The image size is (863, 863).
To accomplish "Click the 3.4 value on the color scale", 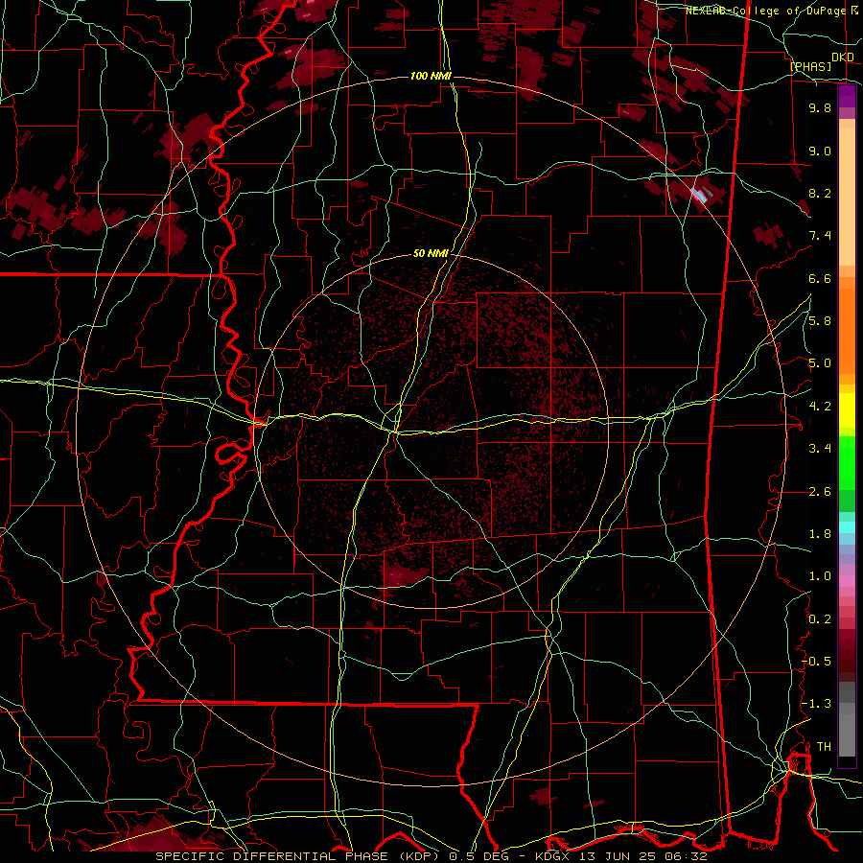I will pyautogui.click(x=820, y=449).
